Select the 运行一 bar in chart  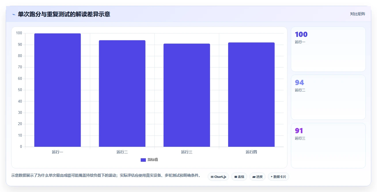click(58, 90)
